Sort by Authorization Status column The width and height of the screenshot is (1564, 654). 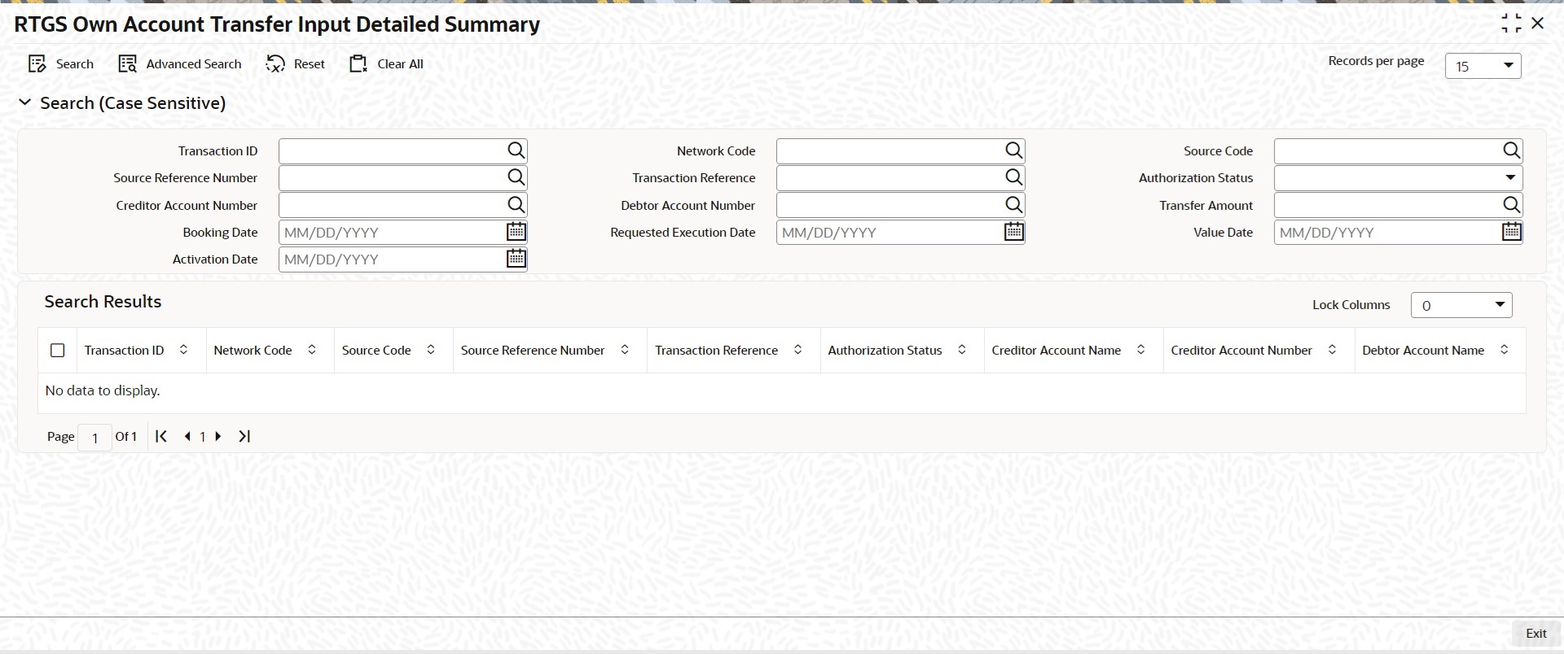pos(961,350)
